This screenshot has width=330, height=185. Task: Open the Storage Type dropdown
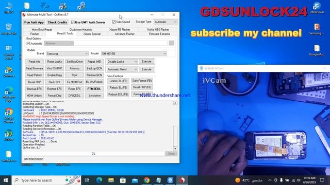(x=165, y=22)
